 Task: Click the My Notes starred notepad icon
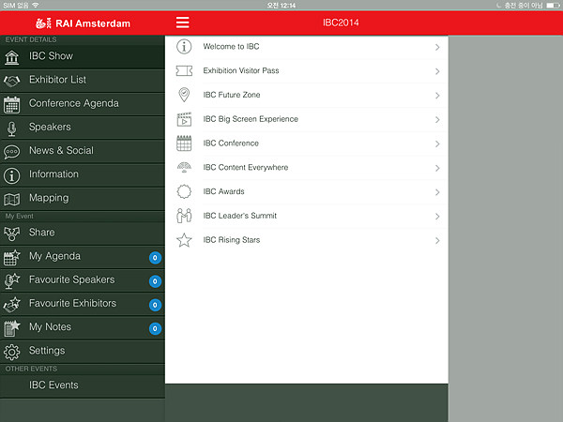tap(12, 328)
